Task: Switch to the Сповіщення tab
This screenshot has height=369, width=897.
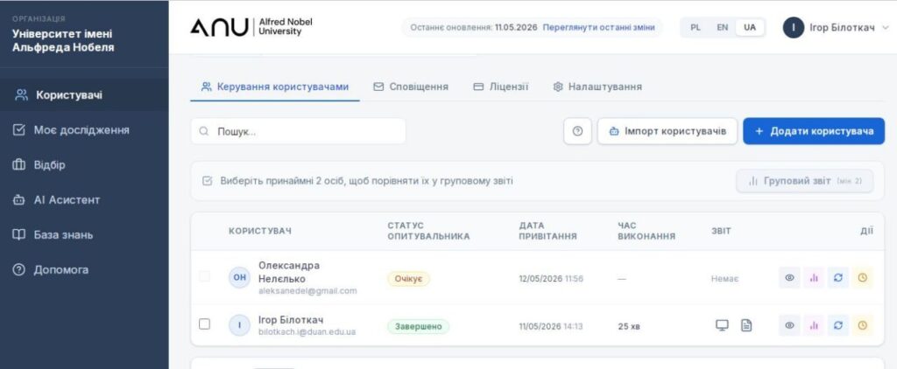Action: (x=411, y=87)
